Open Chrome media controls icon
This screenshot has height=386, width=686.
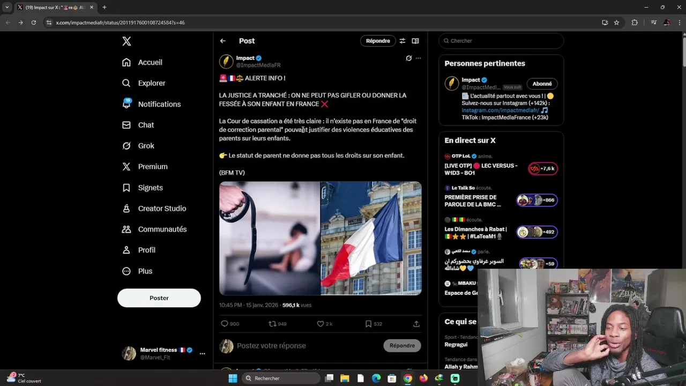[x=654, y=23]
